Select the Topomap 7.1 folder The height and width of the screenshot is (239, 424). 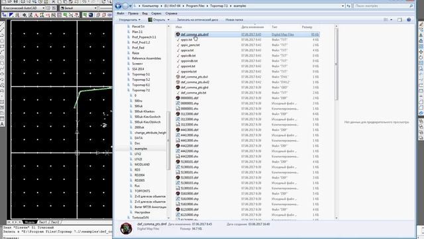coord(141,90)
